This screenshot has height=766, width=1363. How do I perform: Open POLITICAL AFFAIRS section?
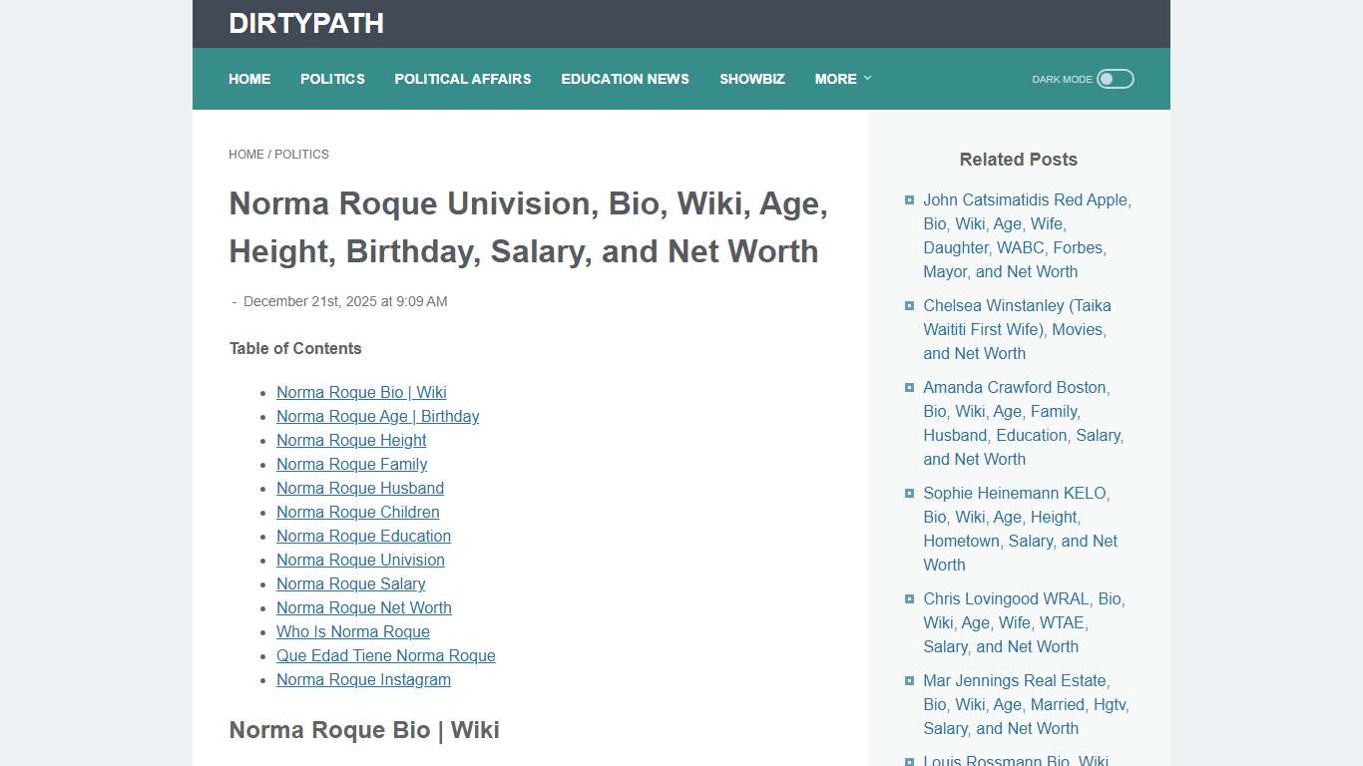[x=463, y=79]
